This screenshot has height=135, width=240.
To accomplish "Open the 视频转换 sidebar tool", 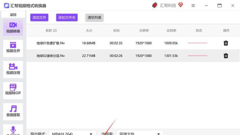I will [x=13, y=28].
